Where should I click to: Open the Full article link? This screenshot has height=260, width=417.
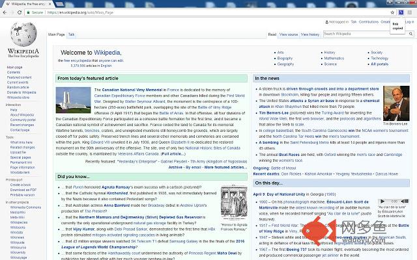click(x=173, y=154)
